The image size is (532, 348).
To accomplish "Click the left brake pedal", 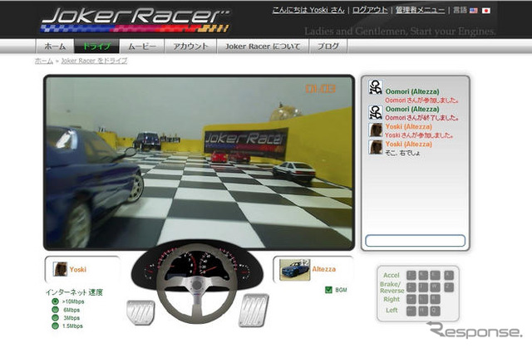I will pyautogui.click(x=140, y=312).
